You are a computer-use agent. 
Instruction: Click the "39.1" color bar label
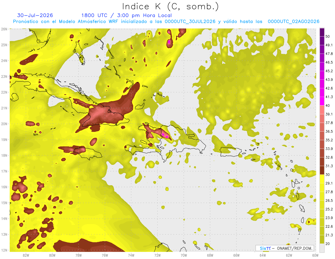click(x=329, y=114)
